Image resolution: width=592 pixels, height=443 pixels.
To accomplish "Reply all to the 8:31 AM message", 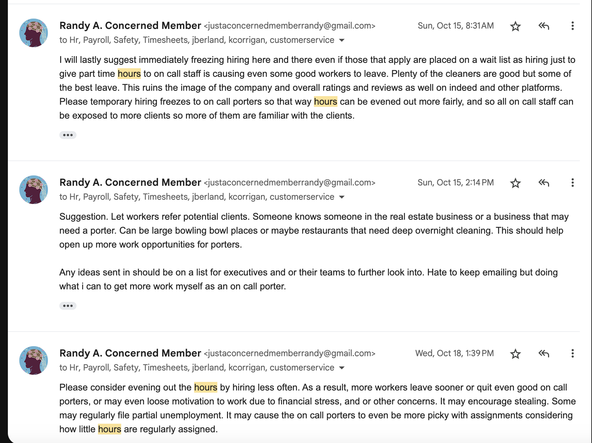I will (544, 26).
